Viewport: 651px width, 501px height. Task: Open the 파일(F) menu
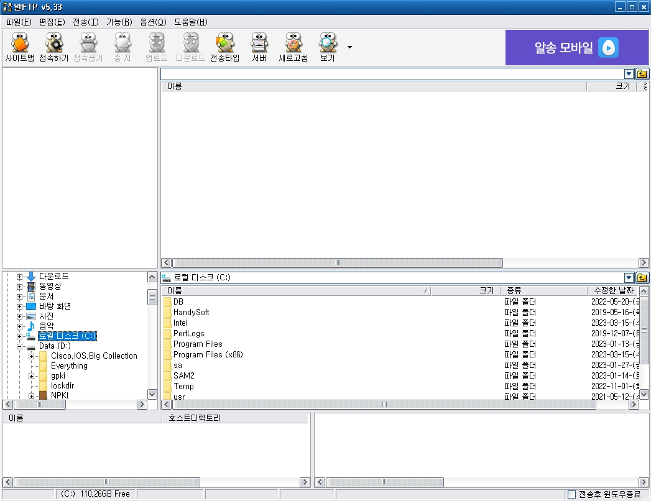pyautogui.click(x=19, y=22)
